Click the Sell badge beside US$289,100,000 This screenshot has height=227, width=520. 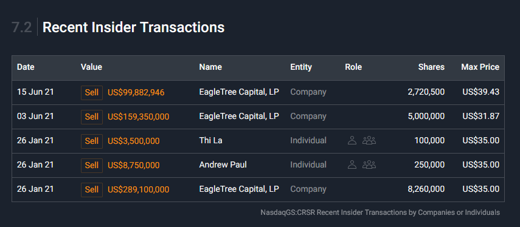pyautogui.click(x=92, y=189)
